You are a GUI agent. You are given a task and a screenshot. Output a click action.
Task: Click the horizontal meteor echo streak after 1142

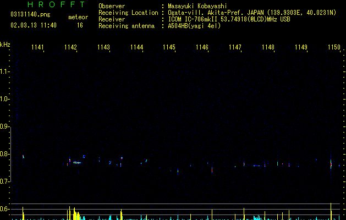[x=77, y=163]
